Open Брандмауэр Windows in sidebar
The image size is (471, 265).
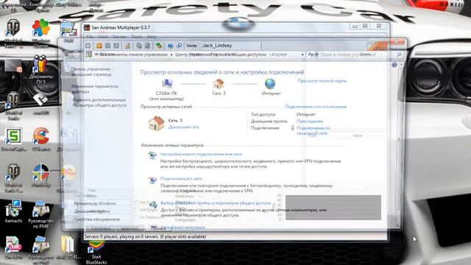95,203
